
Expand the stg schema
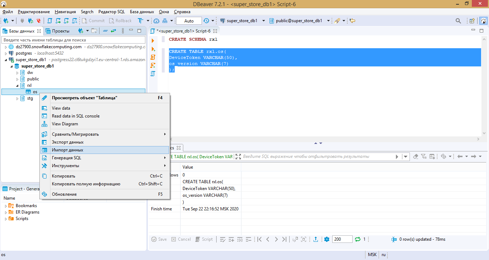click(x=17, y=98)
